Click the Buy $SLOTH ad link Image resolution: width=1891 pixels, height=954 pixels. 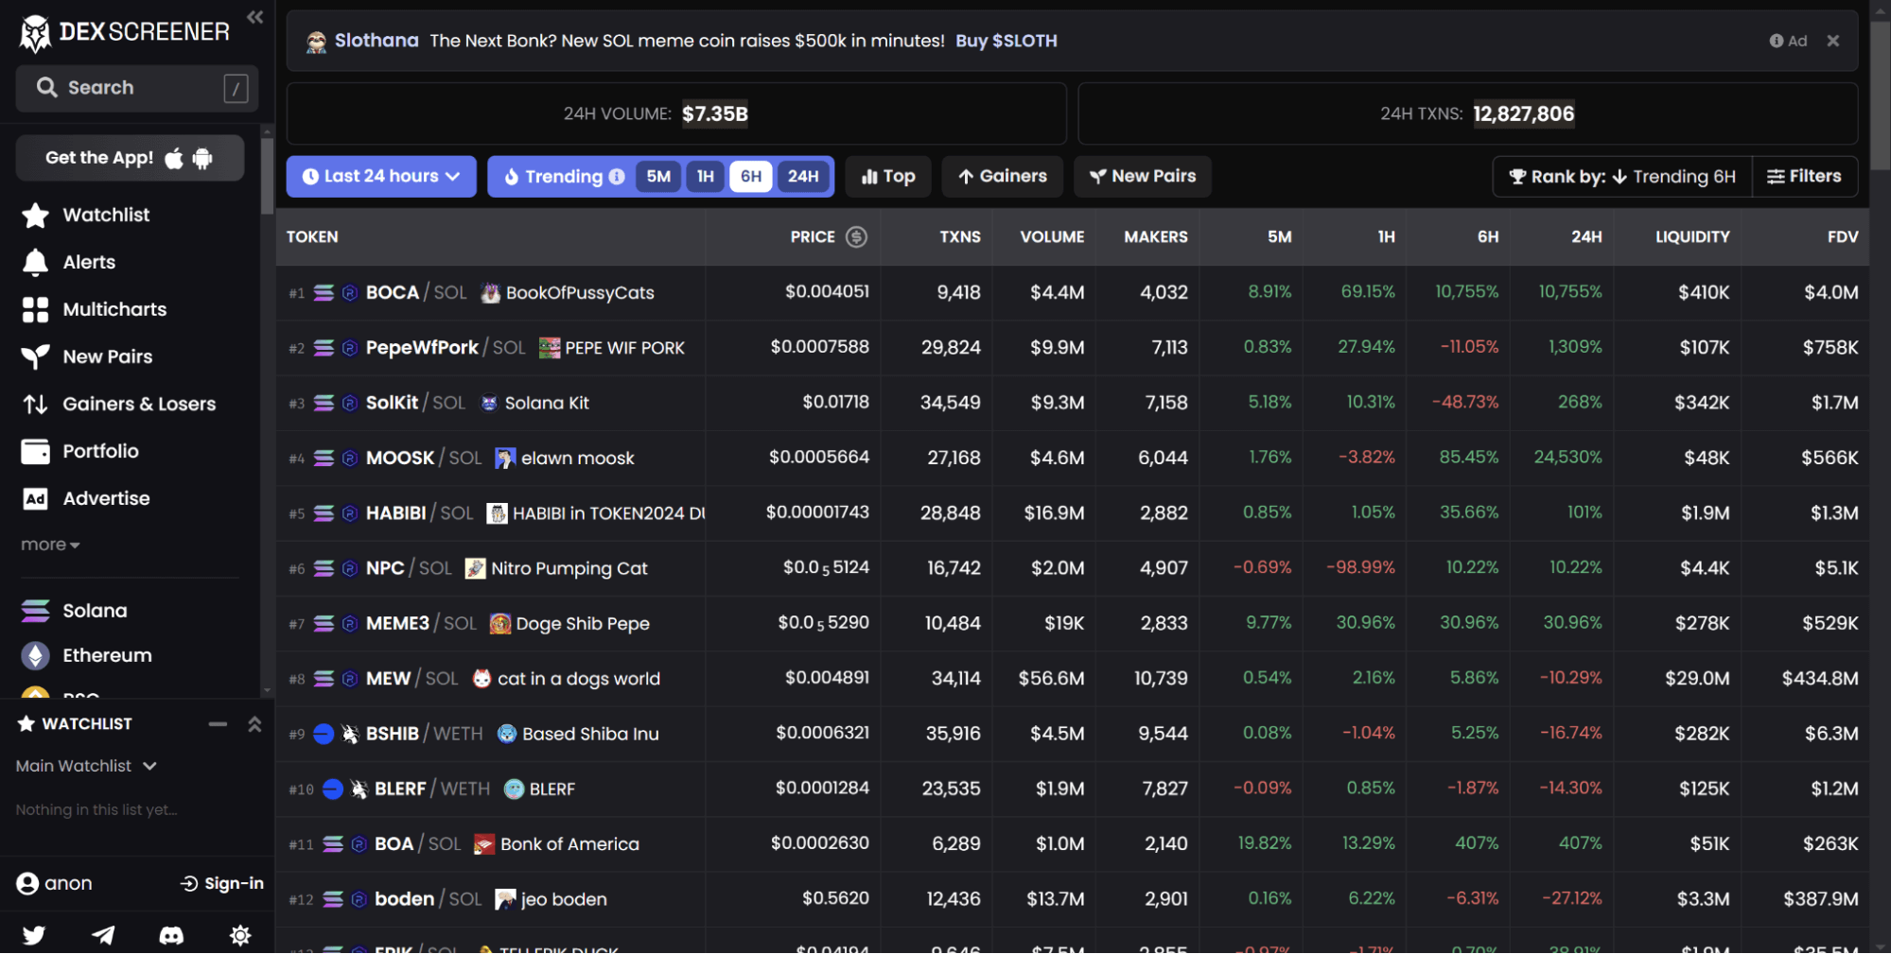(1006, 41)
